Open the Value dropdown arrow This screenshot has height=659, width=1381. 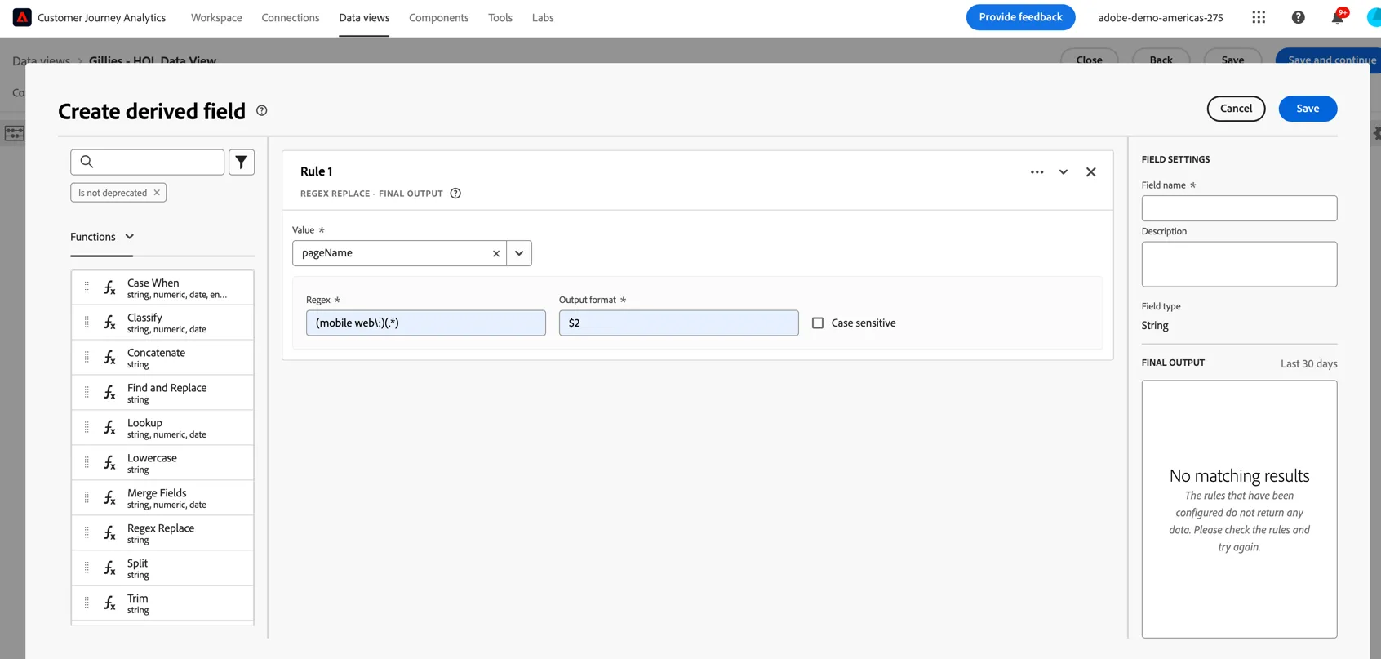[519, 253]
